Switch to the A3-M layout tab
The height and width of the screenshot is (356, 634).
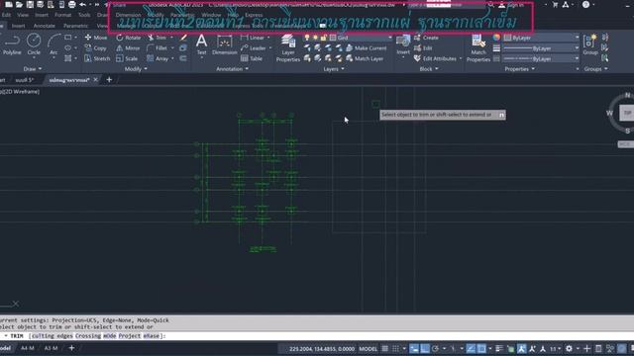(51, 348)
